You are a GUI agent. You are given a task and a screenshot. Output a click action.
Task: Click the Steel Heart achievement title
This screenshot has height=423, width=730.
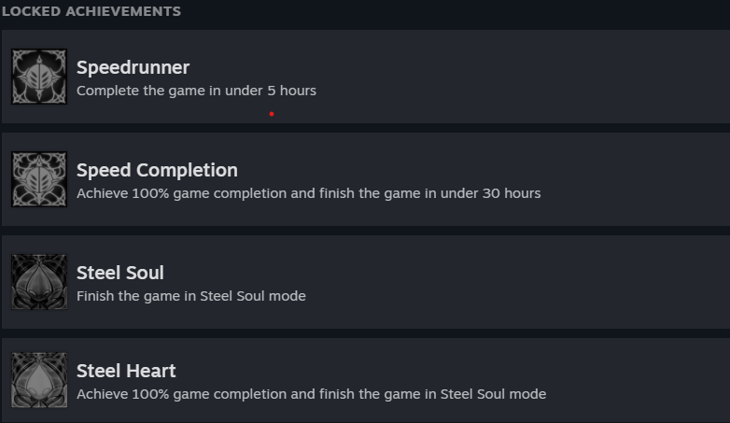coord(126,371)
